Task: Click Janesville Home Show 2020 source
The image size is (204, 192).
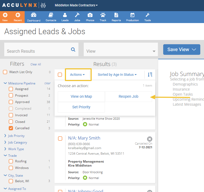Action: 101,119
